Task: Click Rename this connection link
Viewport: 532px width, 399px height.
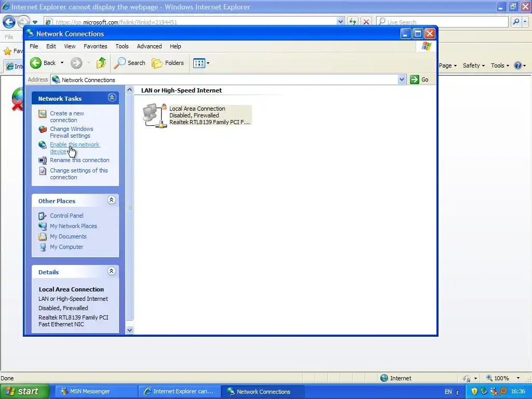Action: (79, 160)
